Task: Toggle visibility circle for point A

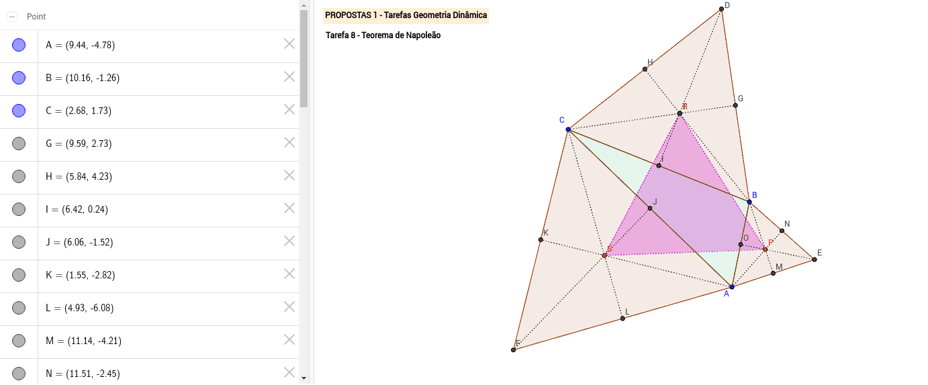Action: tap(19, 45)
